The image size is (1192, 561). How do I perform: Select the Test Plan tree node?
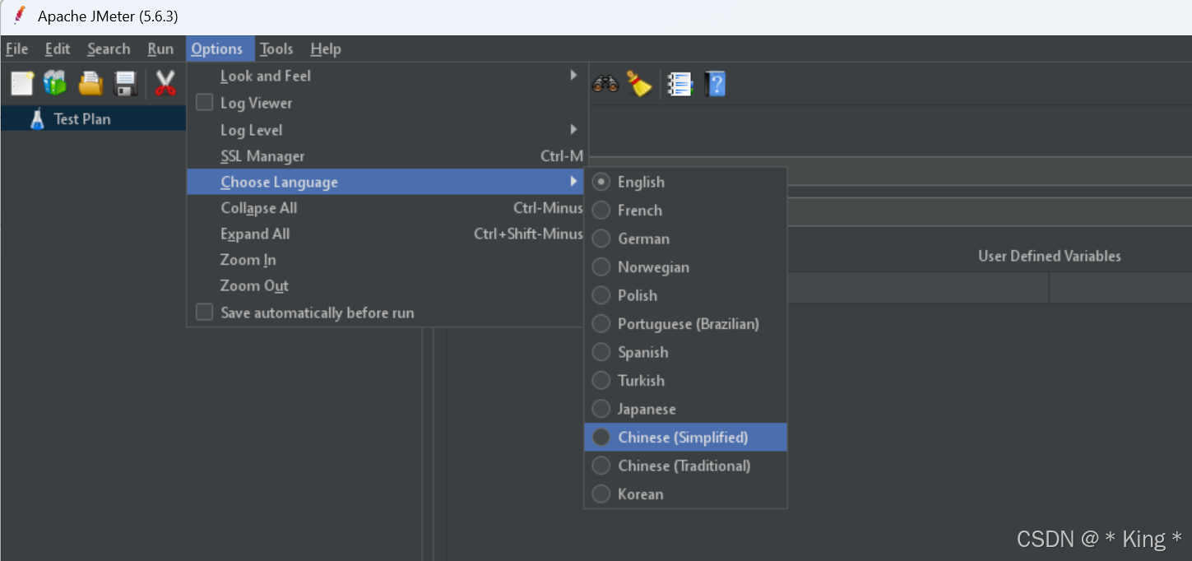pos(82,119)
